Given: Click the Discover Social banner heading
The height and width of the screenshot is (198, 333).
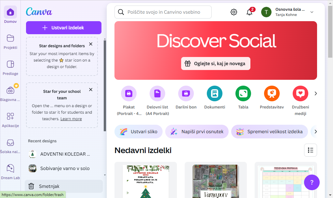Looking at the screenshot, I should tap(216, 41).
